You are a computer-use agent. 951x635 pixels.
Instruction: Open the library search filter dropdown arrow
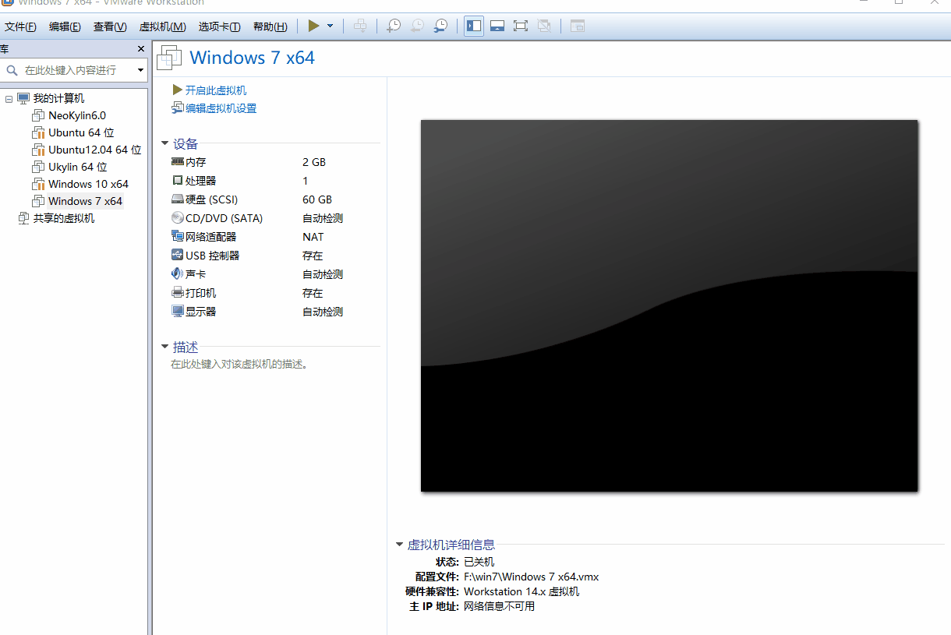pyautogui.click(x=141, y=70)
